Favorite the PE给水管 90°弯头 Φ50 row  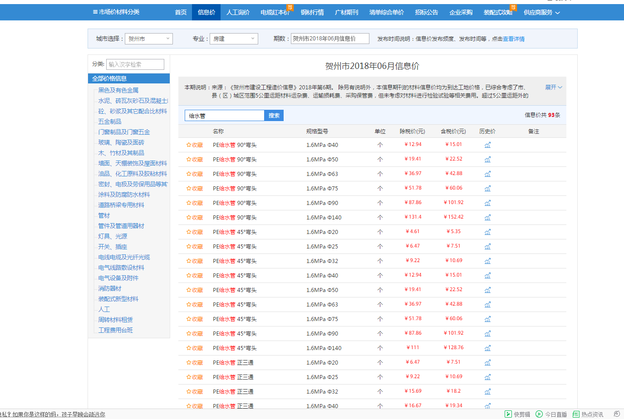tap(195, 160)
